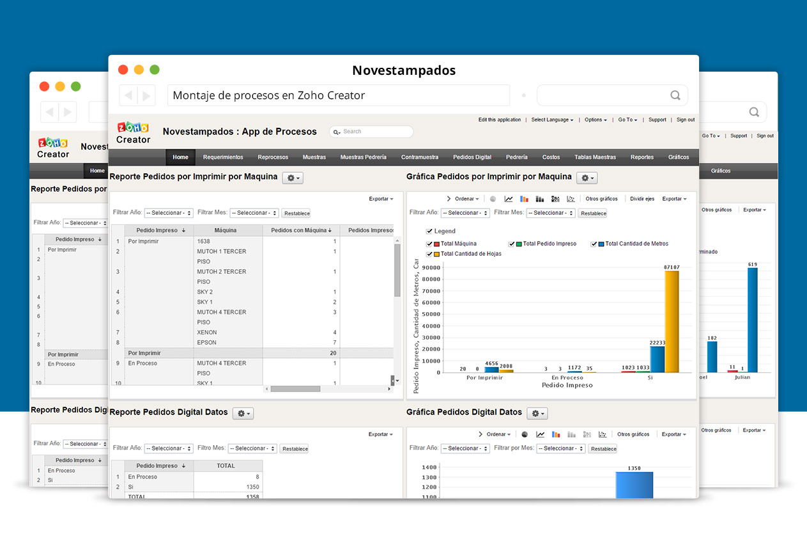Click vertical scrollbar of Maquina report table
This screenshot has height=550, width=807.
tap(397, 271)
